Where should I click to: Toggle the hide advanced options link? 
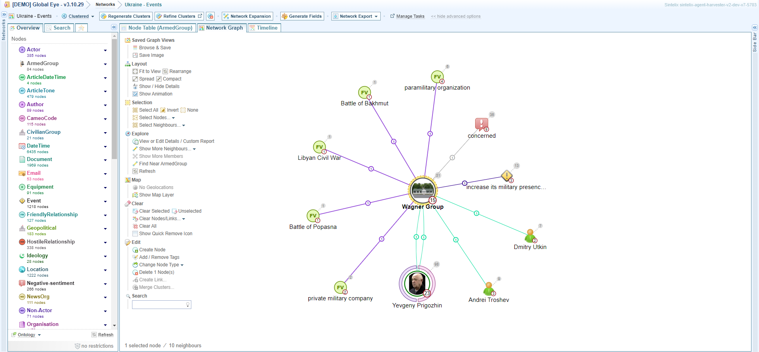456,17
